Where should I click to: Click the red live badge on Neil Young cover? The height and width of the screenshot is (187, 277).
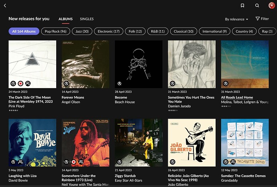click(73, 162)
